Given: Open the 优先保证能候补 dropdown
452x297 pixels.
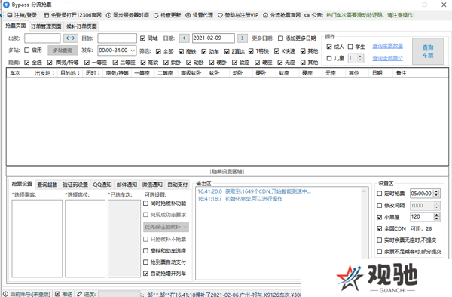Looking at the screenshot, I should [x=166, y=227].
